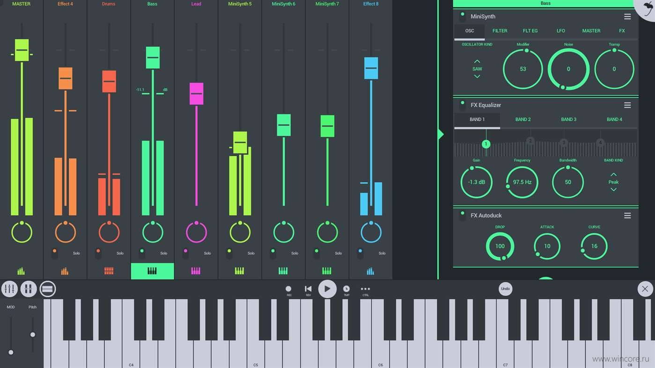Open the MiniSynth FX tab

[x=622, y=31]
